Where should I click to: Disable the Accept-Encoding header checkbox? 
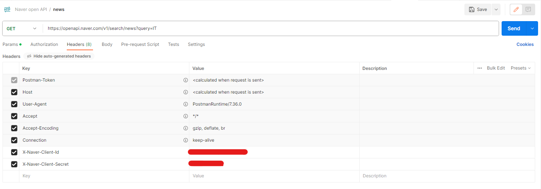(14, 128)
